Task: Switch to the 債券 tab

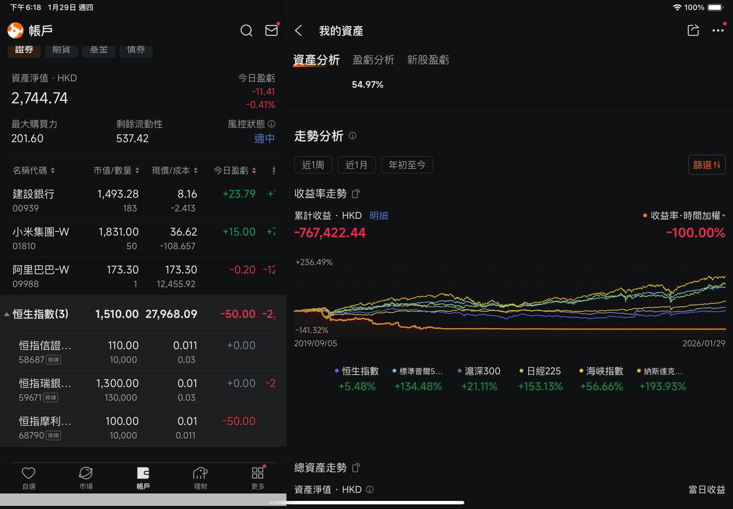Action: click(136, 50)
